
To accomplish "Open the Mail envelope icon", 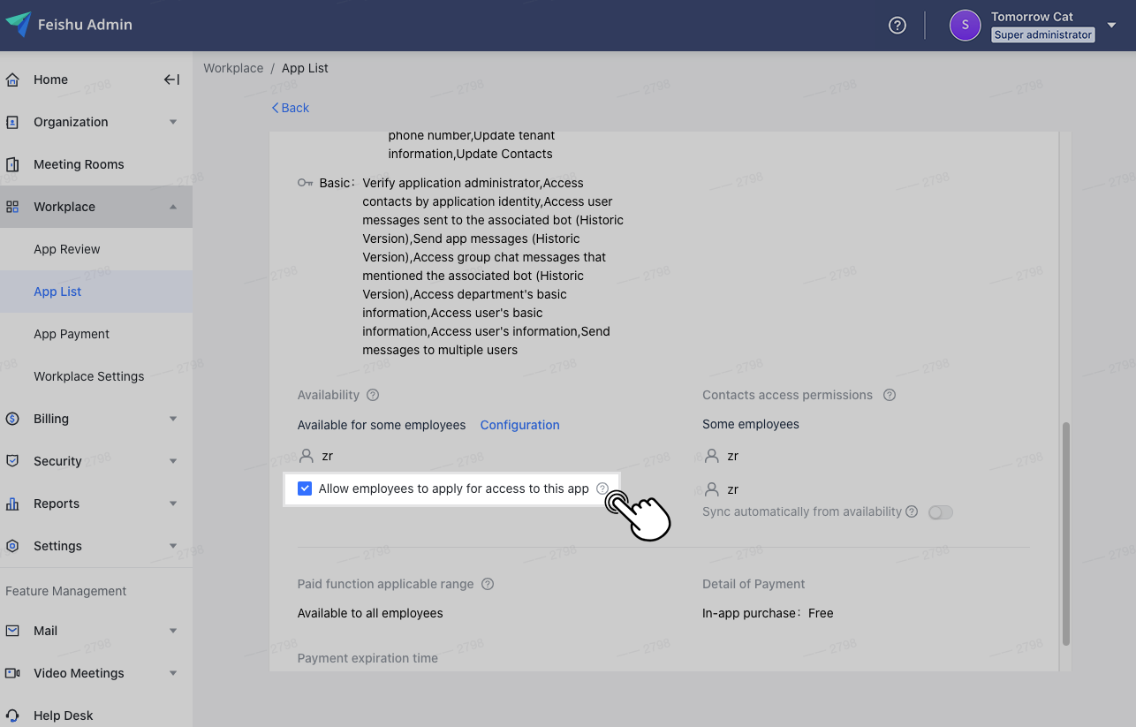I will pyautogui.click(x=12, y=630).
